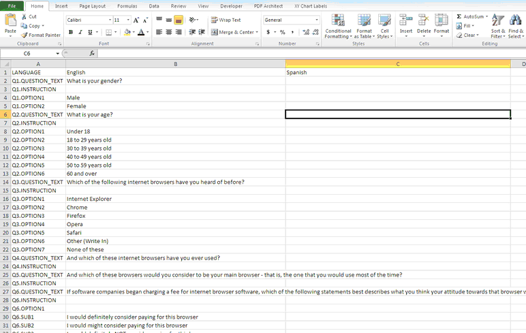The image size is (526, 333).
Task: Open Cell Styles gallery
Action: pos(384,27)
